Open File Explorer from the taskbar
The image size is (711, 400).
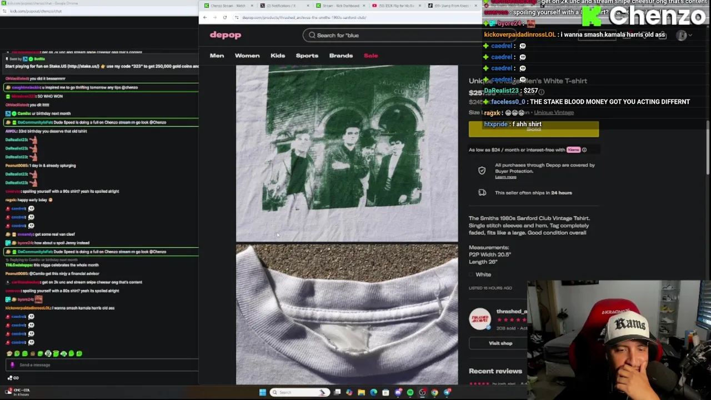click(361, 392)
